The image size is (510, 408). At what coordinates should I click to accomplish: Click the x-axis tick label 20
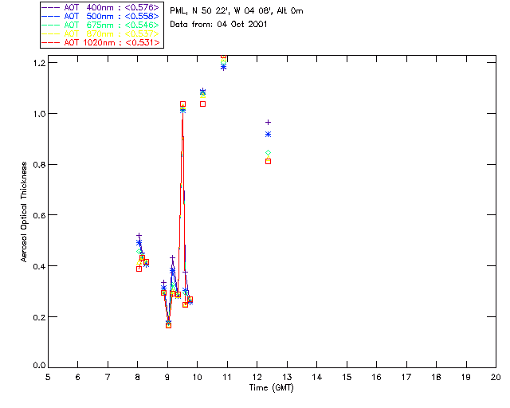496,377
